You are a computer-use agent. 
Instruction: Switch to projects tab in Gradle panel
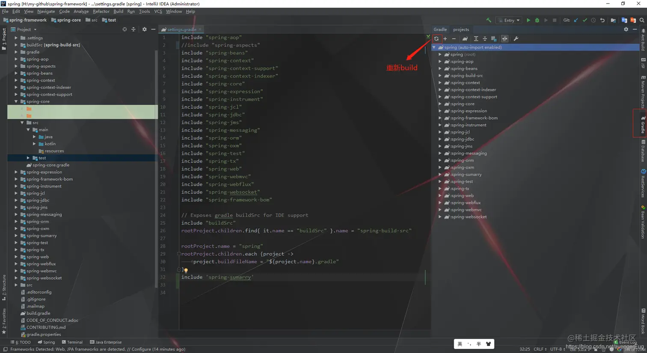[461, 29]
